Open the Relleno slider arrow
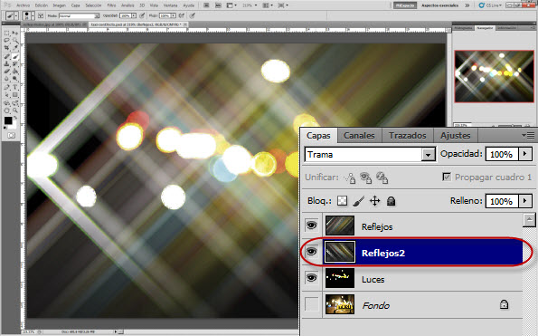 point(524,201)
